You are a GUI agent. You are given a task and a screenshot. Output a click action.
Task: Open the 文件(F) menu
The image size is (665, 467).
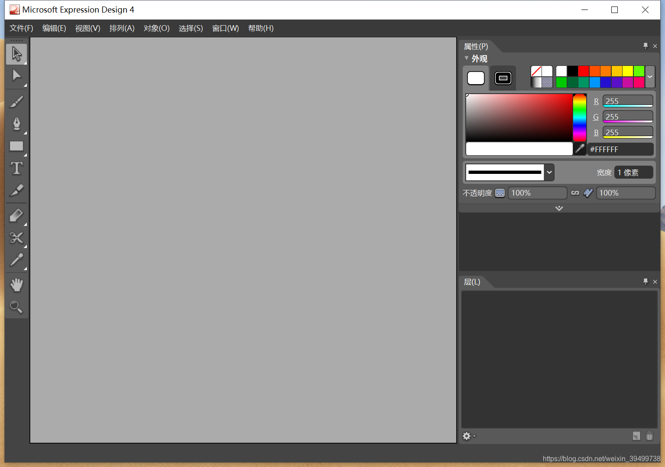pos(21,28)
